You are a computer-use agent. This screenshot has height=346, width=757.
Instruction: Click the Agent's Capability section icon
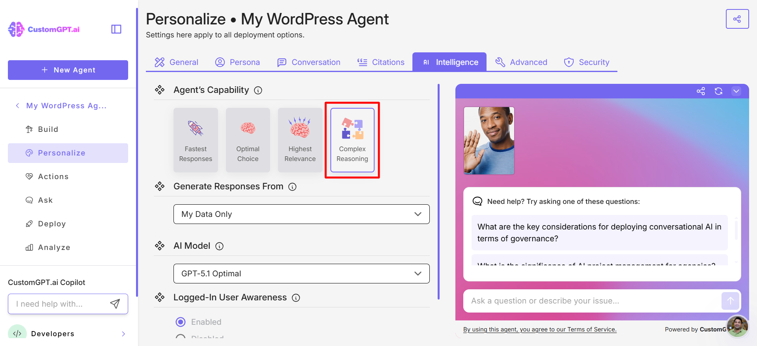[x=160, y=90]
